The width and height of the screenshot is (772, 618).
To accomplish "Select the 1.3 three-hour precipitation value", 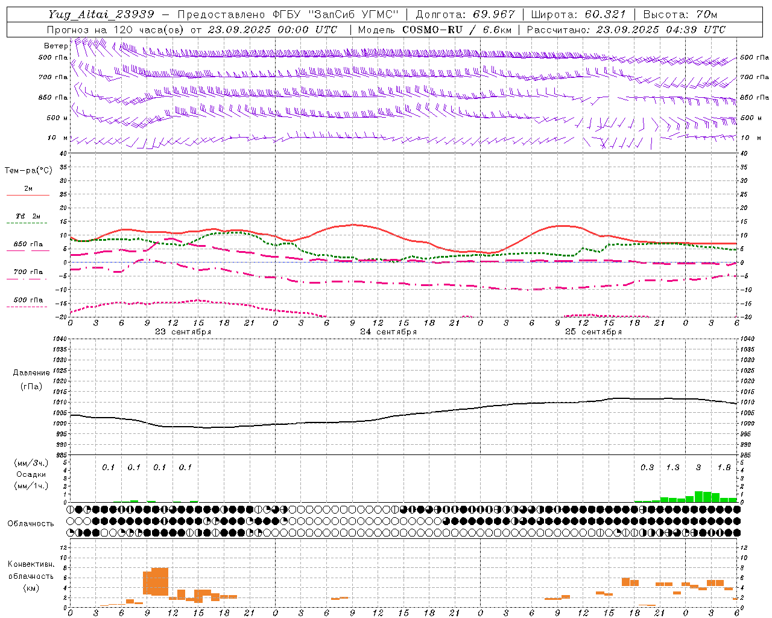I will 672,468.
